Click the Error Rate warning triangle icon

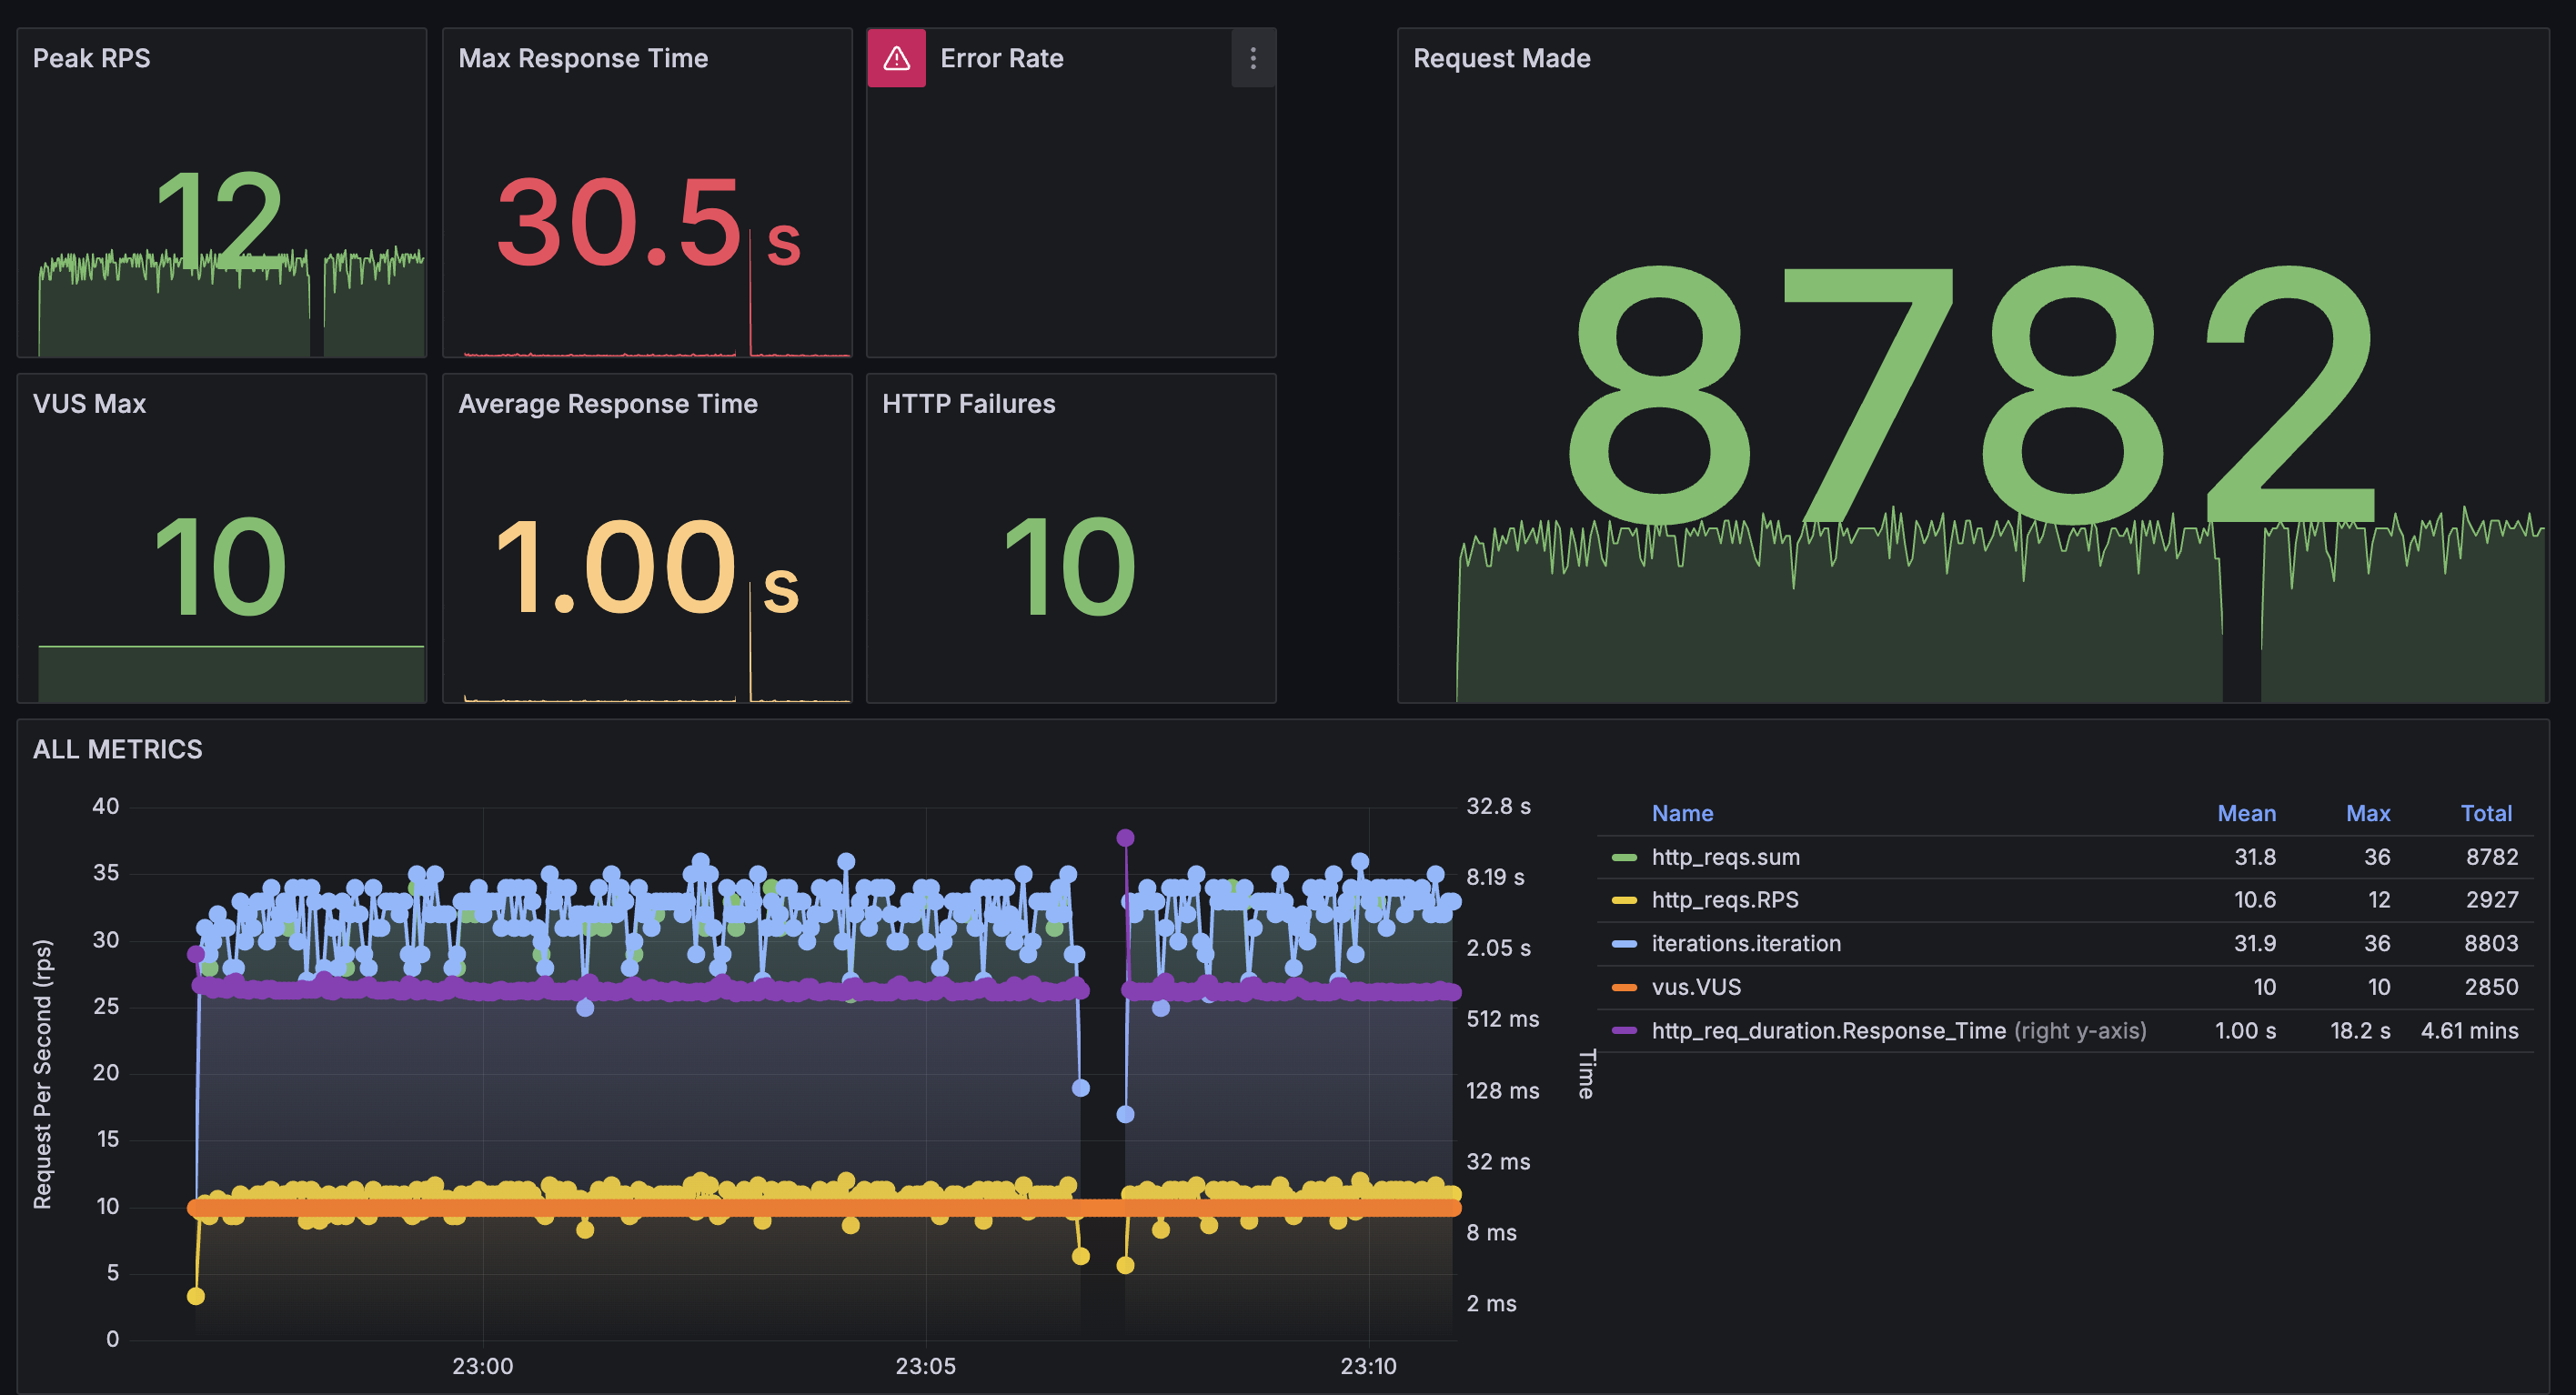896,58
